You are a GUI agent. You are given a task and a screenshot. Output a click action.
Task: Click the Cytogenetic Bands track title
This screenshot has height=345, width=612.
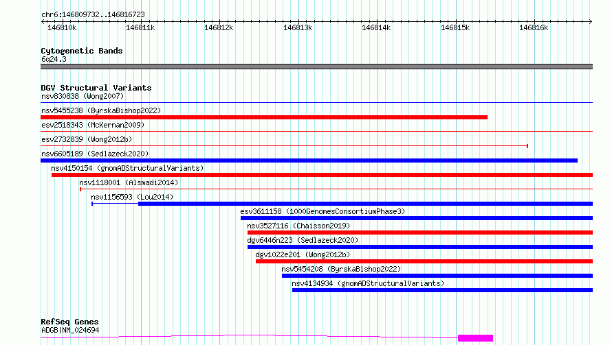coord(82,51)
